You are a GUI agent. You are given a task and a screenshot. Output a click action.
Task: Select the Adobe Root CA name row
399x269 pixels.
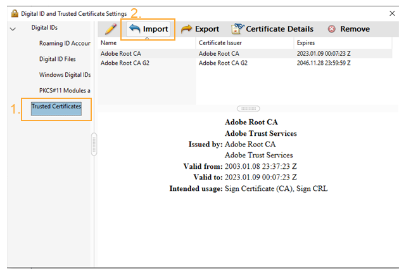pos(120,53)
